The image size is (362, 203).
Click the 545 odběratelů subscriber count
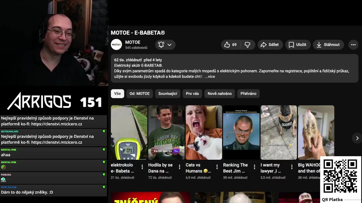pyautogui.click(x=136, y=48)
